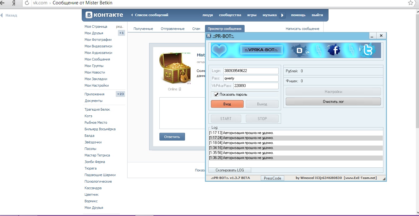The width and height of the screenshot is (419, 216).
Task: Open 'музыка' in VK header
Action: (270, 15)
